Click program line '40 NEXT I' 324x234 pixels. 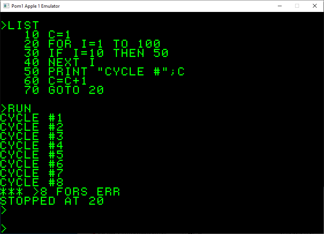pyautogui.click(x=60, y=62)
